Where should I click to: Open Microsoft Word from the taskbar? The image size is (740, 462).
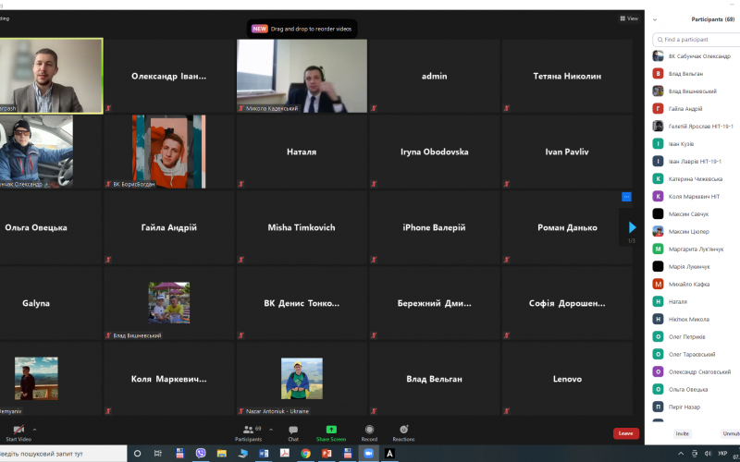coord(264,454)
